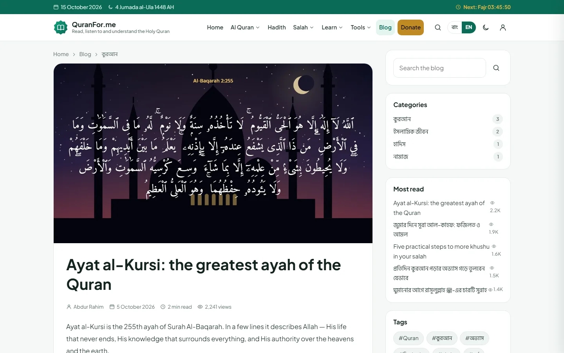Click the clock icon beside 2 min read
Screen dimensions: 564x353
click(x=163, y=307)
